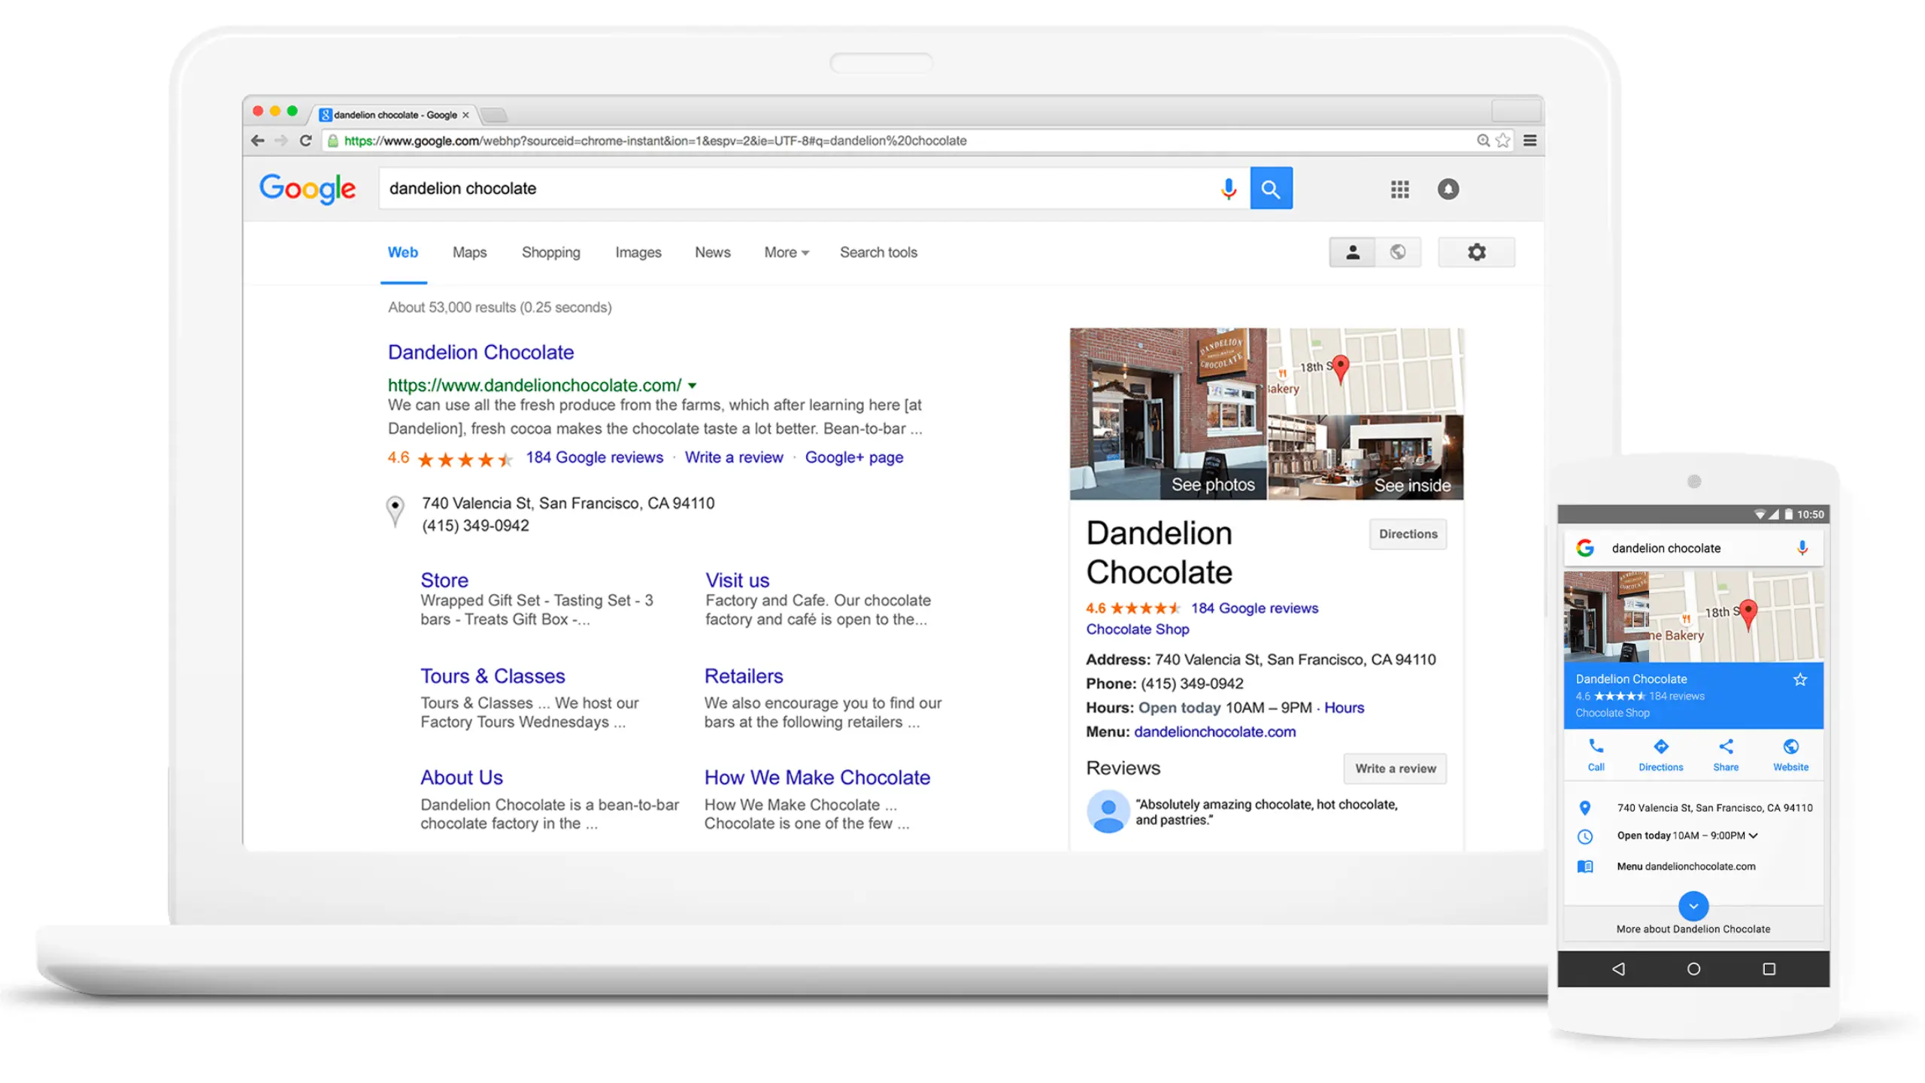Click the Search tools filter option
The image size is (1925, 1083).
[879, 253]
